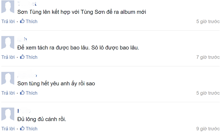Screen dimensions: 224x135
Task: Click thumbs-up icon under 'Để xem tách ra' comment
Action: 22,57
